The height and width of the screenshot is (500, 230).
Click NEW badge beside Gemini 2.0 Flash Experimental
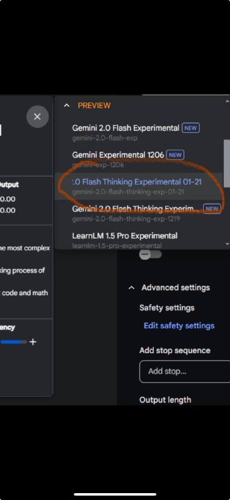[191, 128]
